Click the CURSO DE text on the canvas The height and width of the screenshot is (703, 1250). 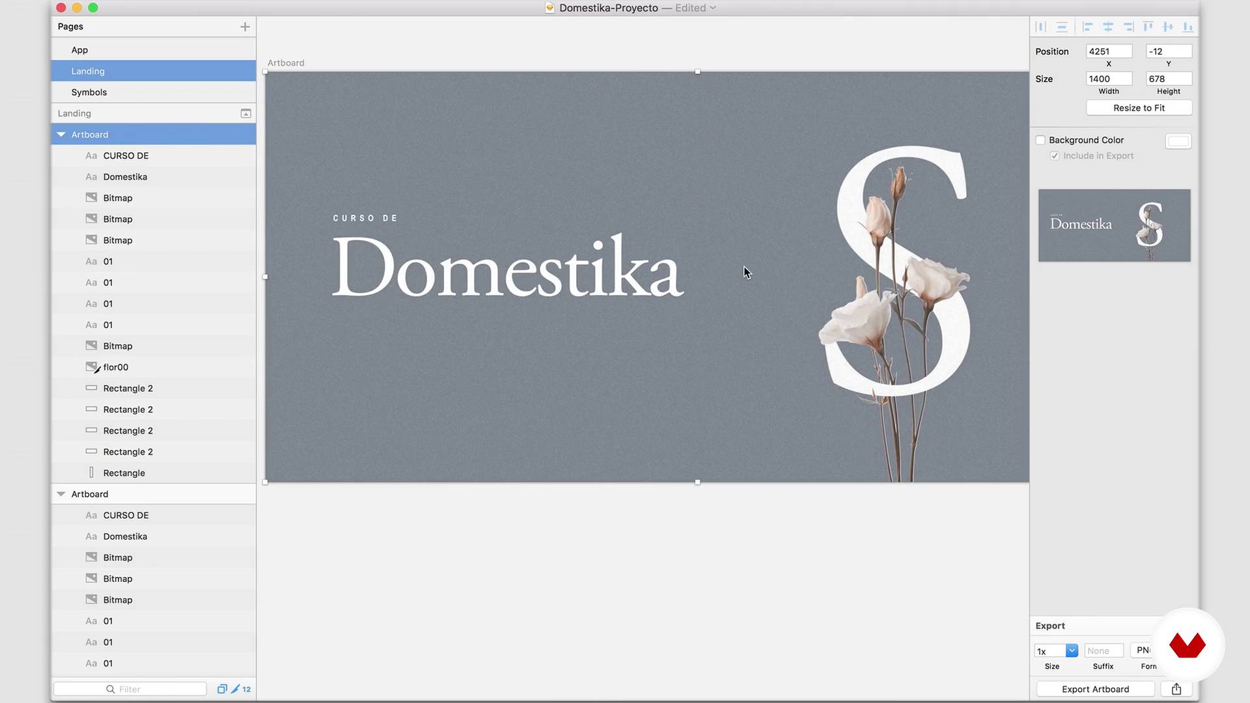[x=365, y=218]
